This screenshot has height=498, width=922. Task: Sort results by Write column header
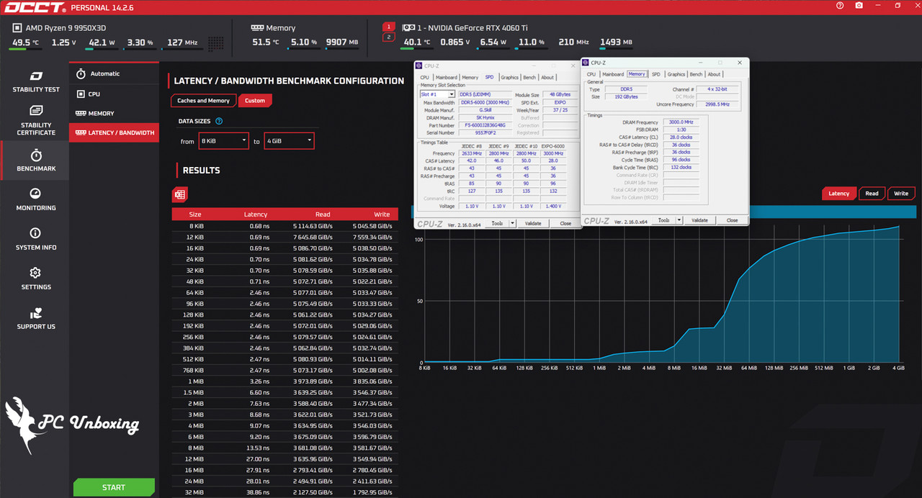[x=382, y=214]
